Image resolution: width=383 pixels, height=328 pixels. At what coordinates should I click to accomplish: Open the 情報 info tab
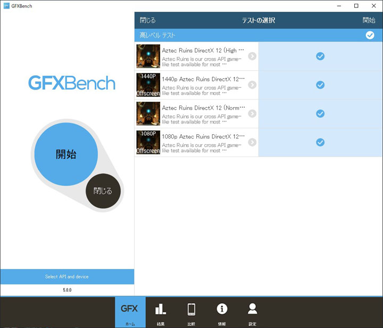[x=222, y=313]
